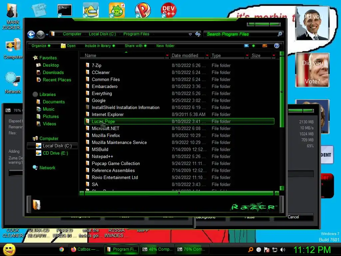Viewport: 341px width, 256px height.
Task: Open the Angry Birds pig desktop icon
Action: click(x=117, y=10)
